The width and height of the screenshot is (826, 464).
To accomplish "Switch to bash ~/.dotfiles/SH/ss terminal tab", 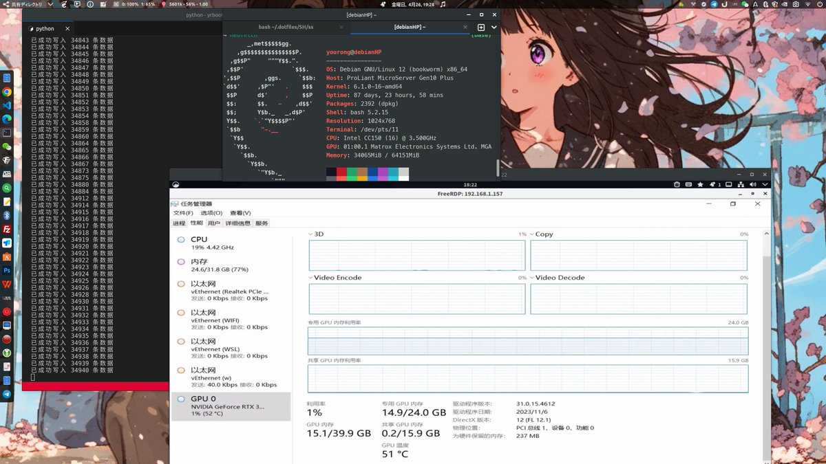I will tap(286, 27).
